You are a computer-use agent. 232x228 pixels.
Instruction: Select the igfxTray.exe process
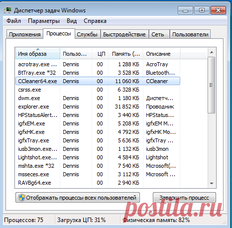click(x=98, y=140)
